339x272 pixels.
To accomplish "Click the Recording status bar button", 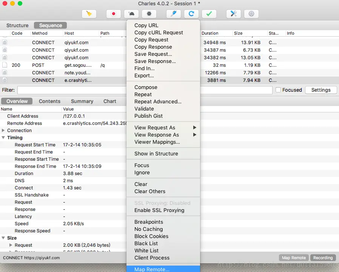I will tap(323, 258).
